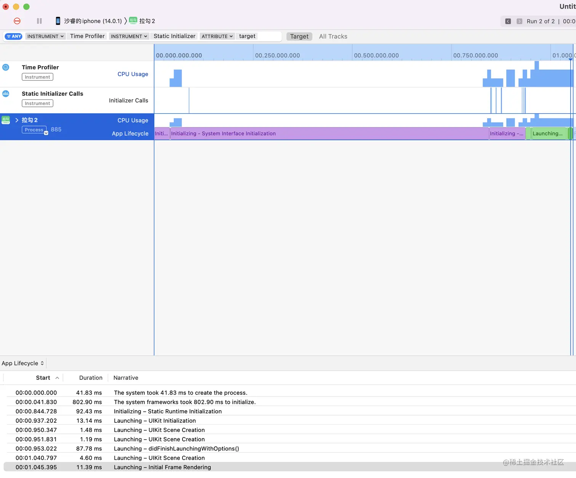Select the Time Profiler track
This screenshot has width=576, height=478.
point(77,74)
